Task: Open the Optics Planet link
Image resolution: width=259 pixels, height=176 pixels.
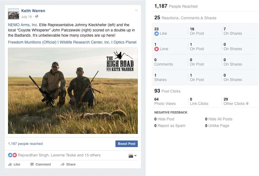Action: (x=125, y=42)
